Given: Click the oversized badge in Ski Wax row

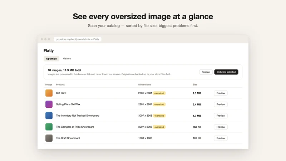Looking at the screenshot, I should click(x=159, y=104).
